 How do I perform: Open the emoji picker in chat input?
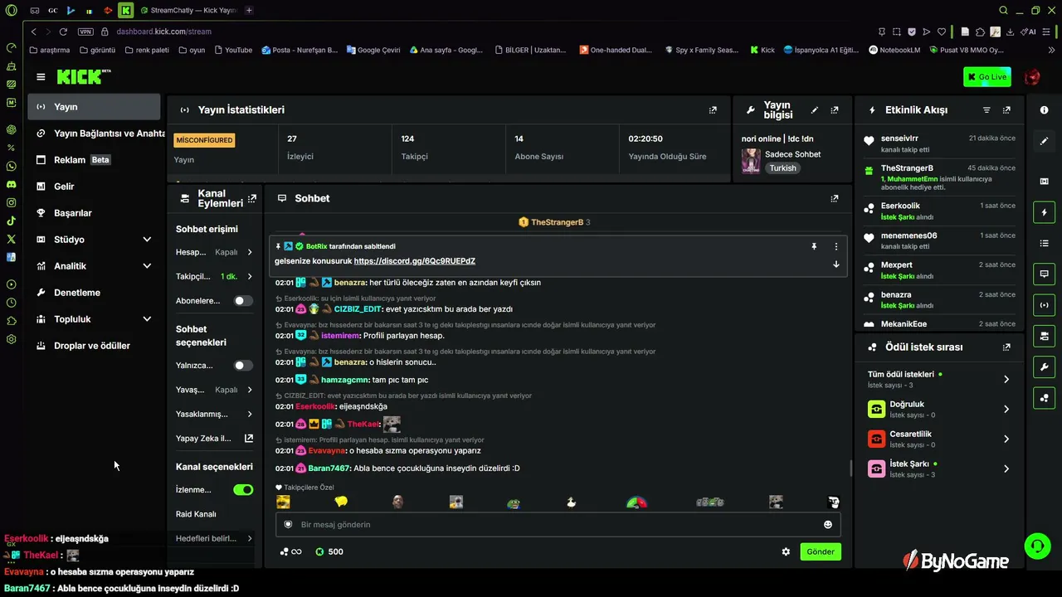827,524
